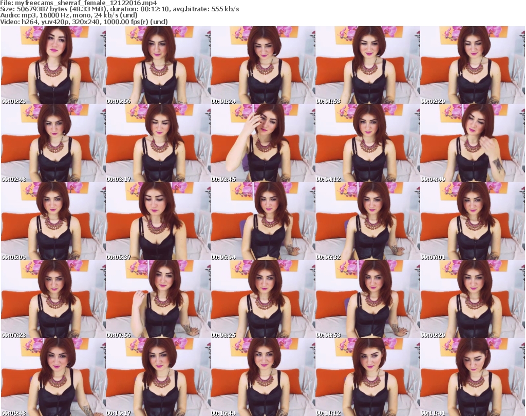Click the frame at 00:02:48
The height and width of the screenshot is (416, 526).
(x=53, y=143)
